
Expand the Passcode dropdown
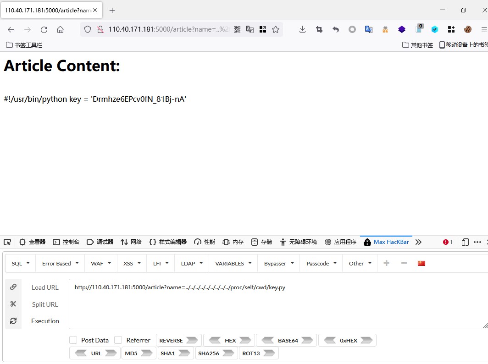321,264
